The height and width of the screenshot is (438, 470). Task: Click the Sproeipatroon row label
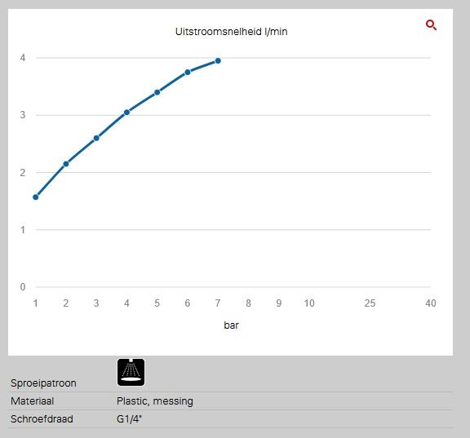[43, 383]
